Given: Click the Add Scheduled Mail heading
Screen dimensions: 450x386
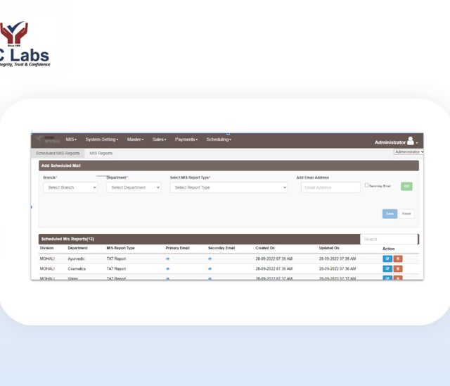Looking at the screenshot, I should point(61,166).
